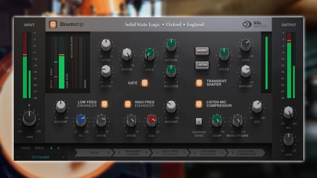Click the output dry/wet MIX knob
This screenshot has width=317, height=178.
tap(288, 112)
